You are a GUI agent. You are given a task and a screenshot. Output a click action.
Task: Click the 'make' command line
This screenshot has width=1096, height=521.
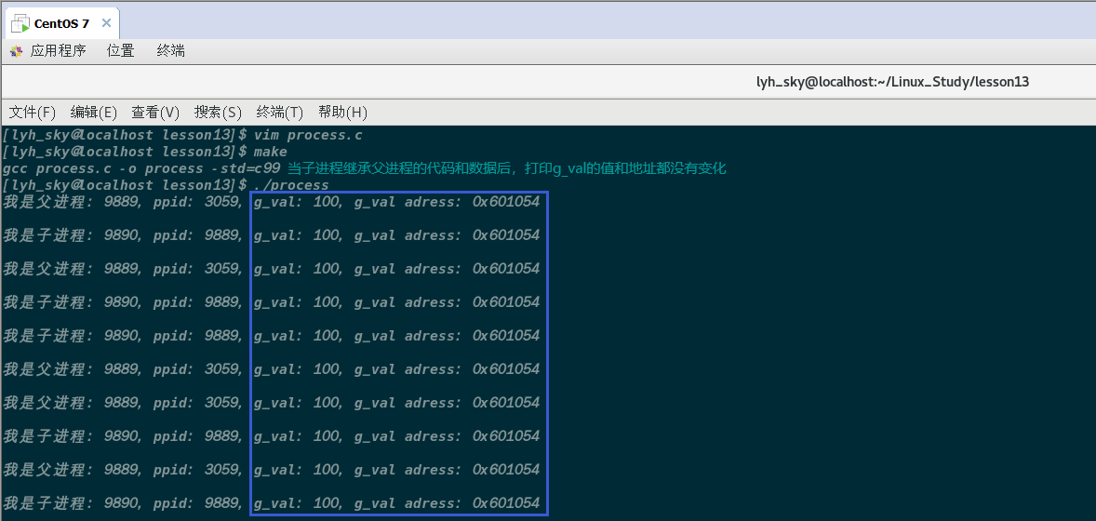(x=145, y=151)
